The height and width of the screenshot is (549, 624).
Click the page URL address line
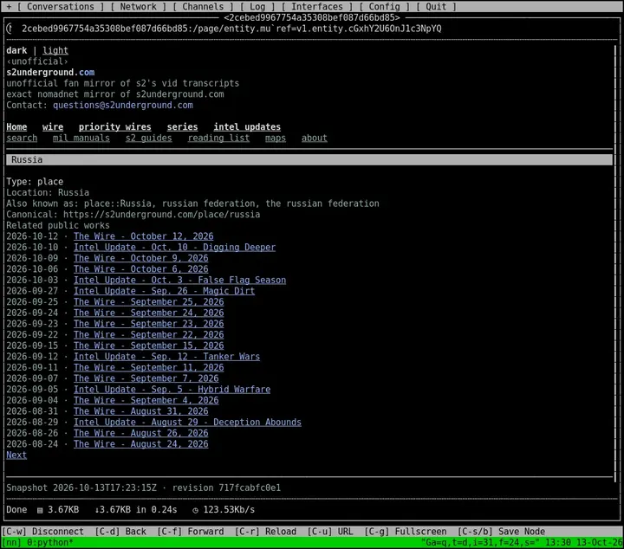click(231, 29)
